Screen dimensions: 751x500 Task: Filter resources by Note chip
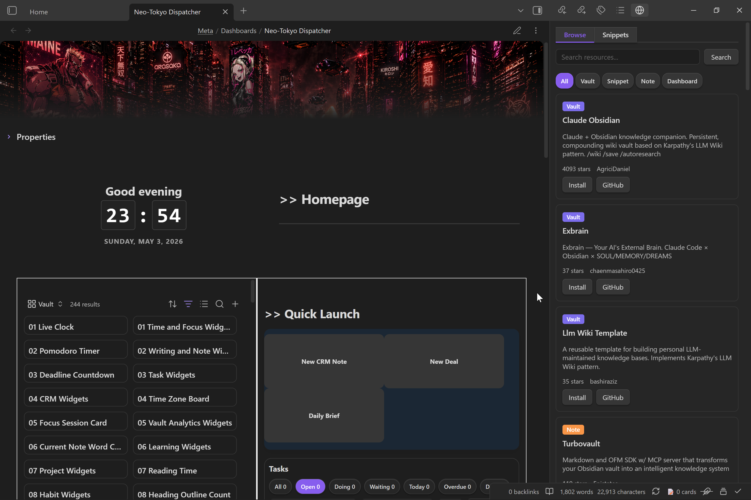(647, 81)
